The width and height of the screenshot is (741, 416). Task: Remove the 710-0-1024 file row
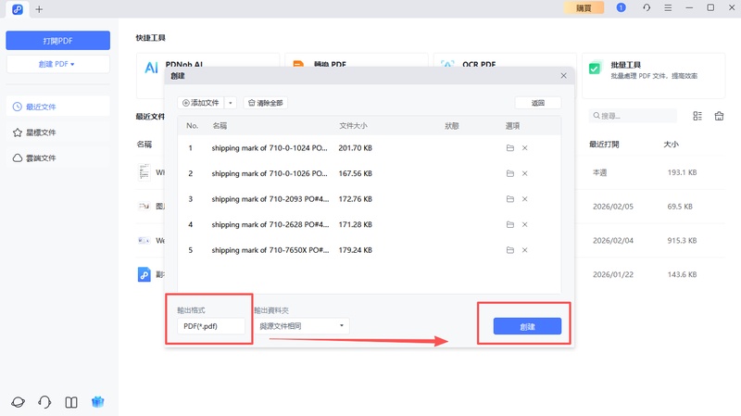point(524,148)
